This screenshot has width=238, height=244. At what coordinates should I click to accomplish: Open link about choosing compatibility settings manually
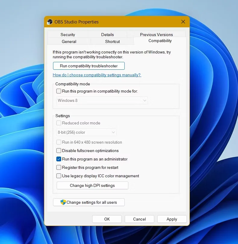point(97,75)
